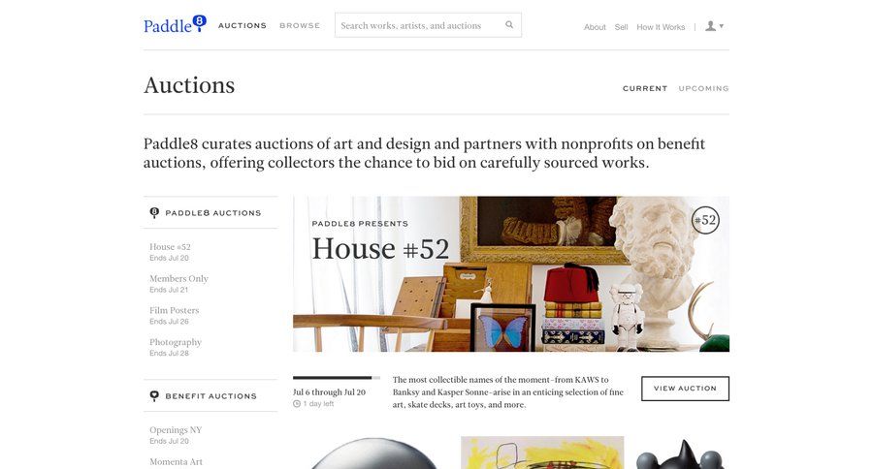Click the View Auction button

coord(685,389)
